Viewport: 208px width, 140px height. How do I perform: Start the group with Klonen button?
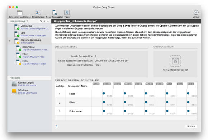(x=191, y=126)
